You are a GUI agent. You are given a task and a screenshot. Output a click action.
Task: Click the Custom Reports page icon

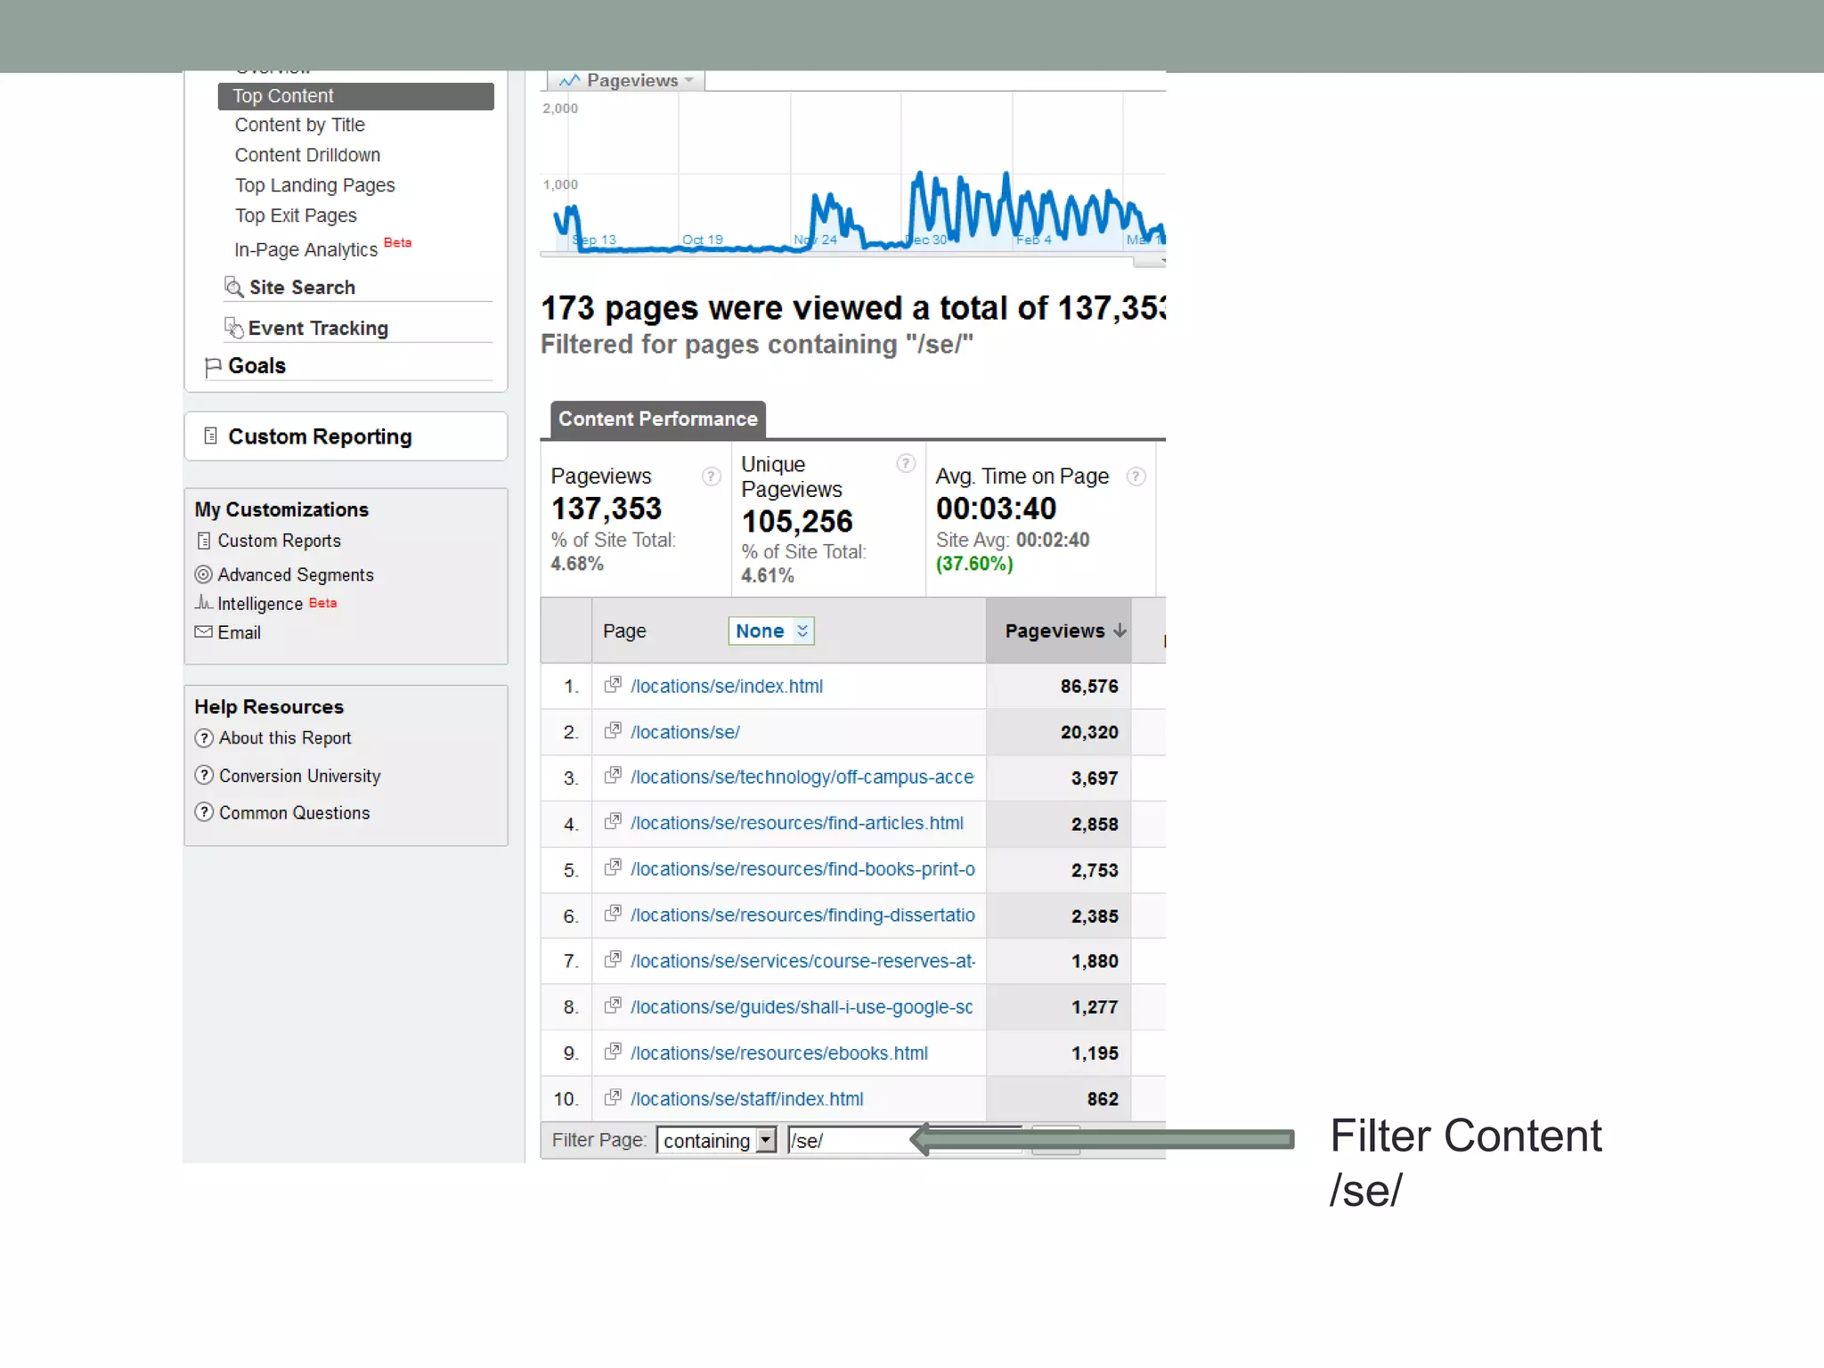[204, 541]
